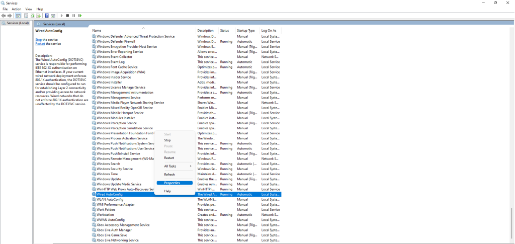Click gear icon beside Windows Time
This screenshot has height=244, width=515.
[x=94, y=174]
